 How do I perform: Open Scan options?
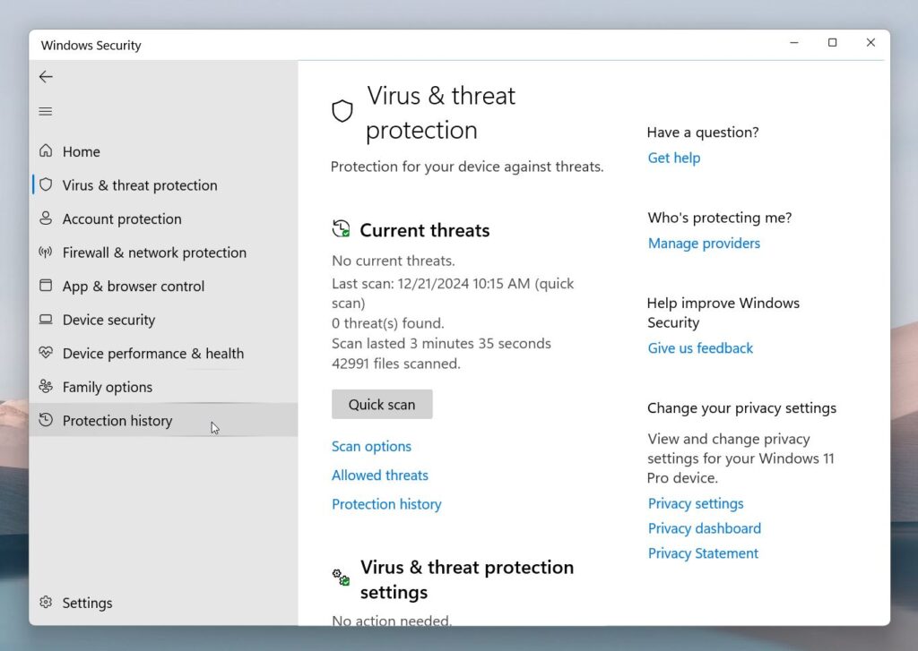pos(371,446)
